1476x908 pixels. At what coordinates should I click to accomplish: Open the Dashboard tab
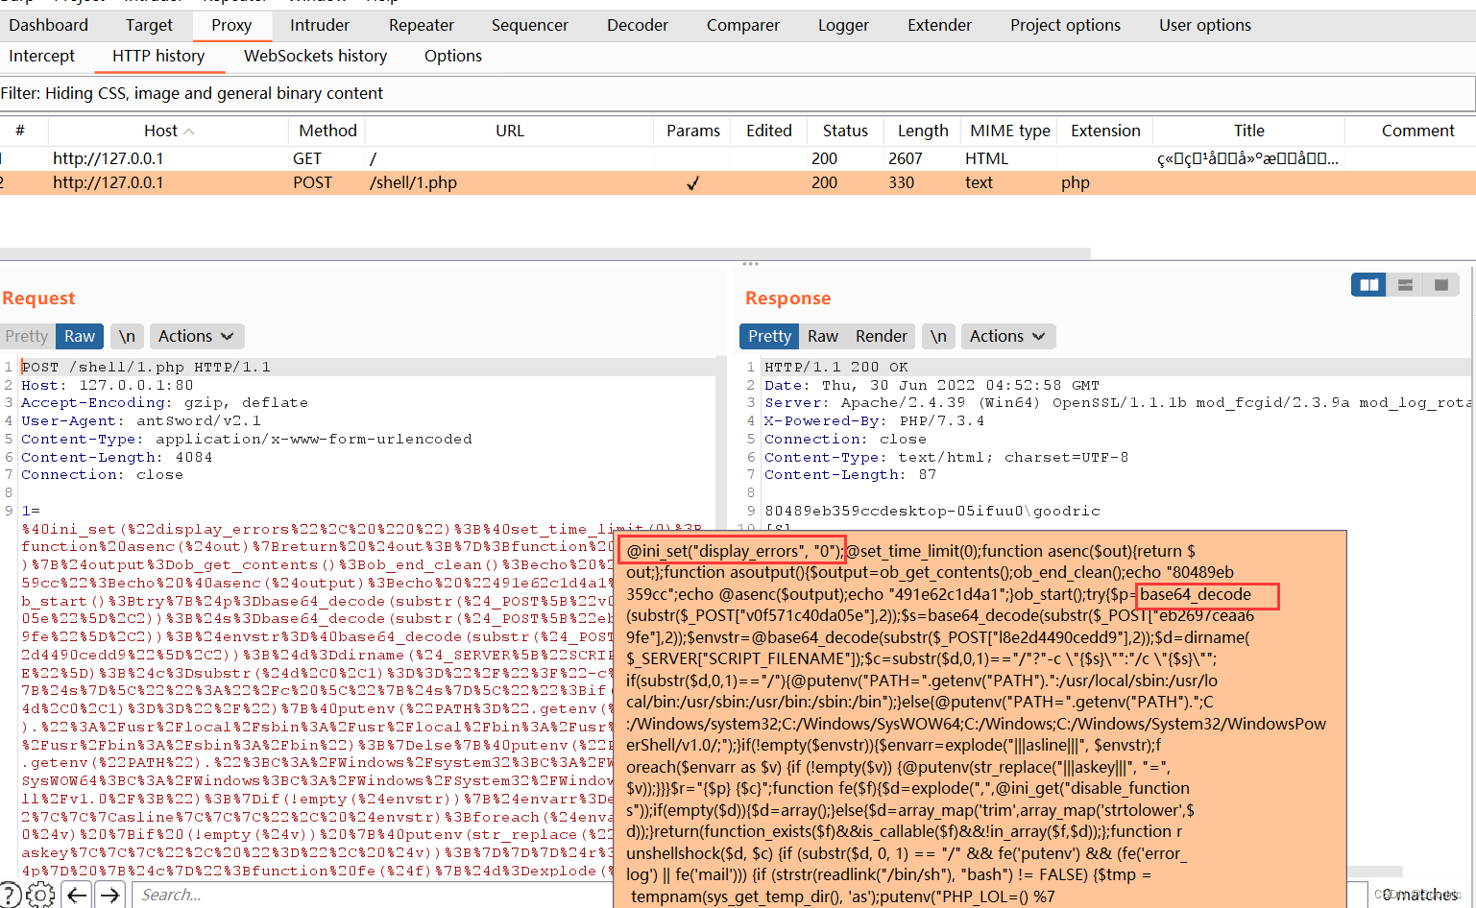[x=48, y=25]
